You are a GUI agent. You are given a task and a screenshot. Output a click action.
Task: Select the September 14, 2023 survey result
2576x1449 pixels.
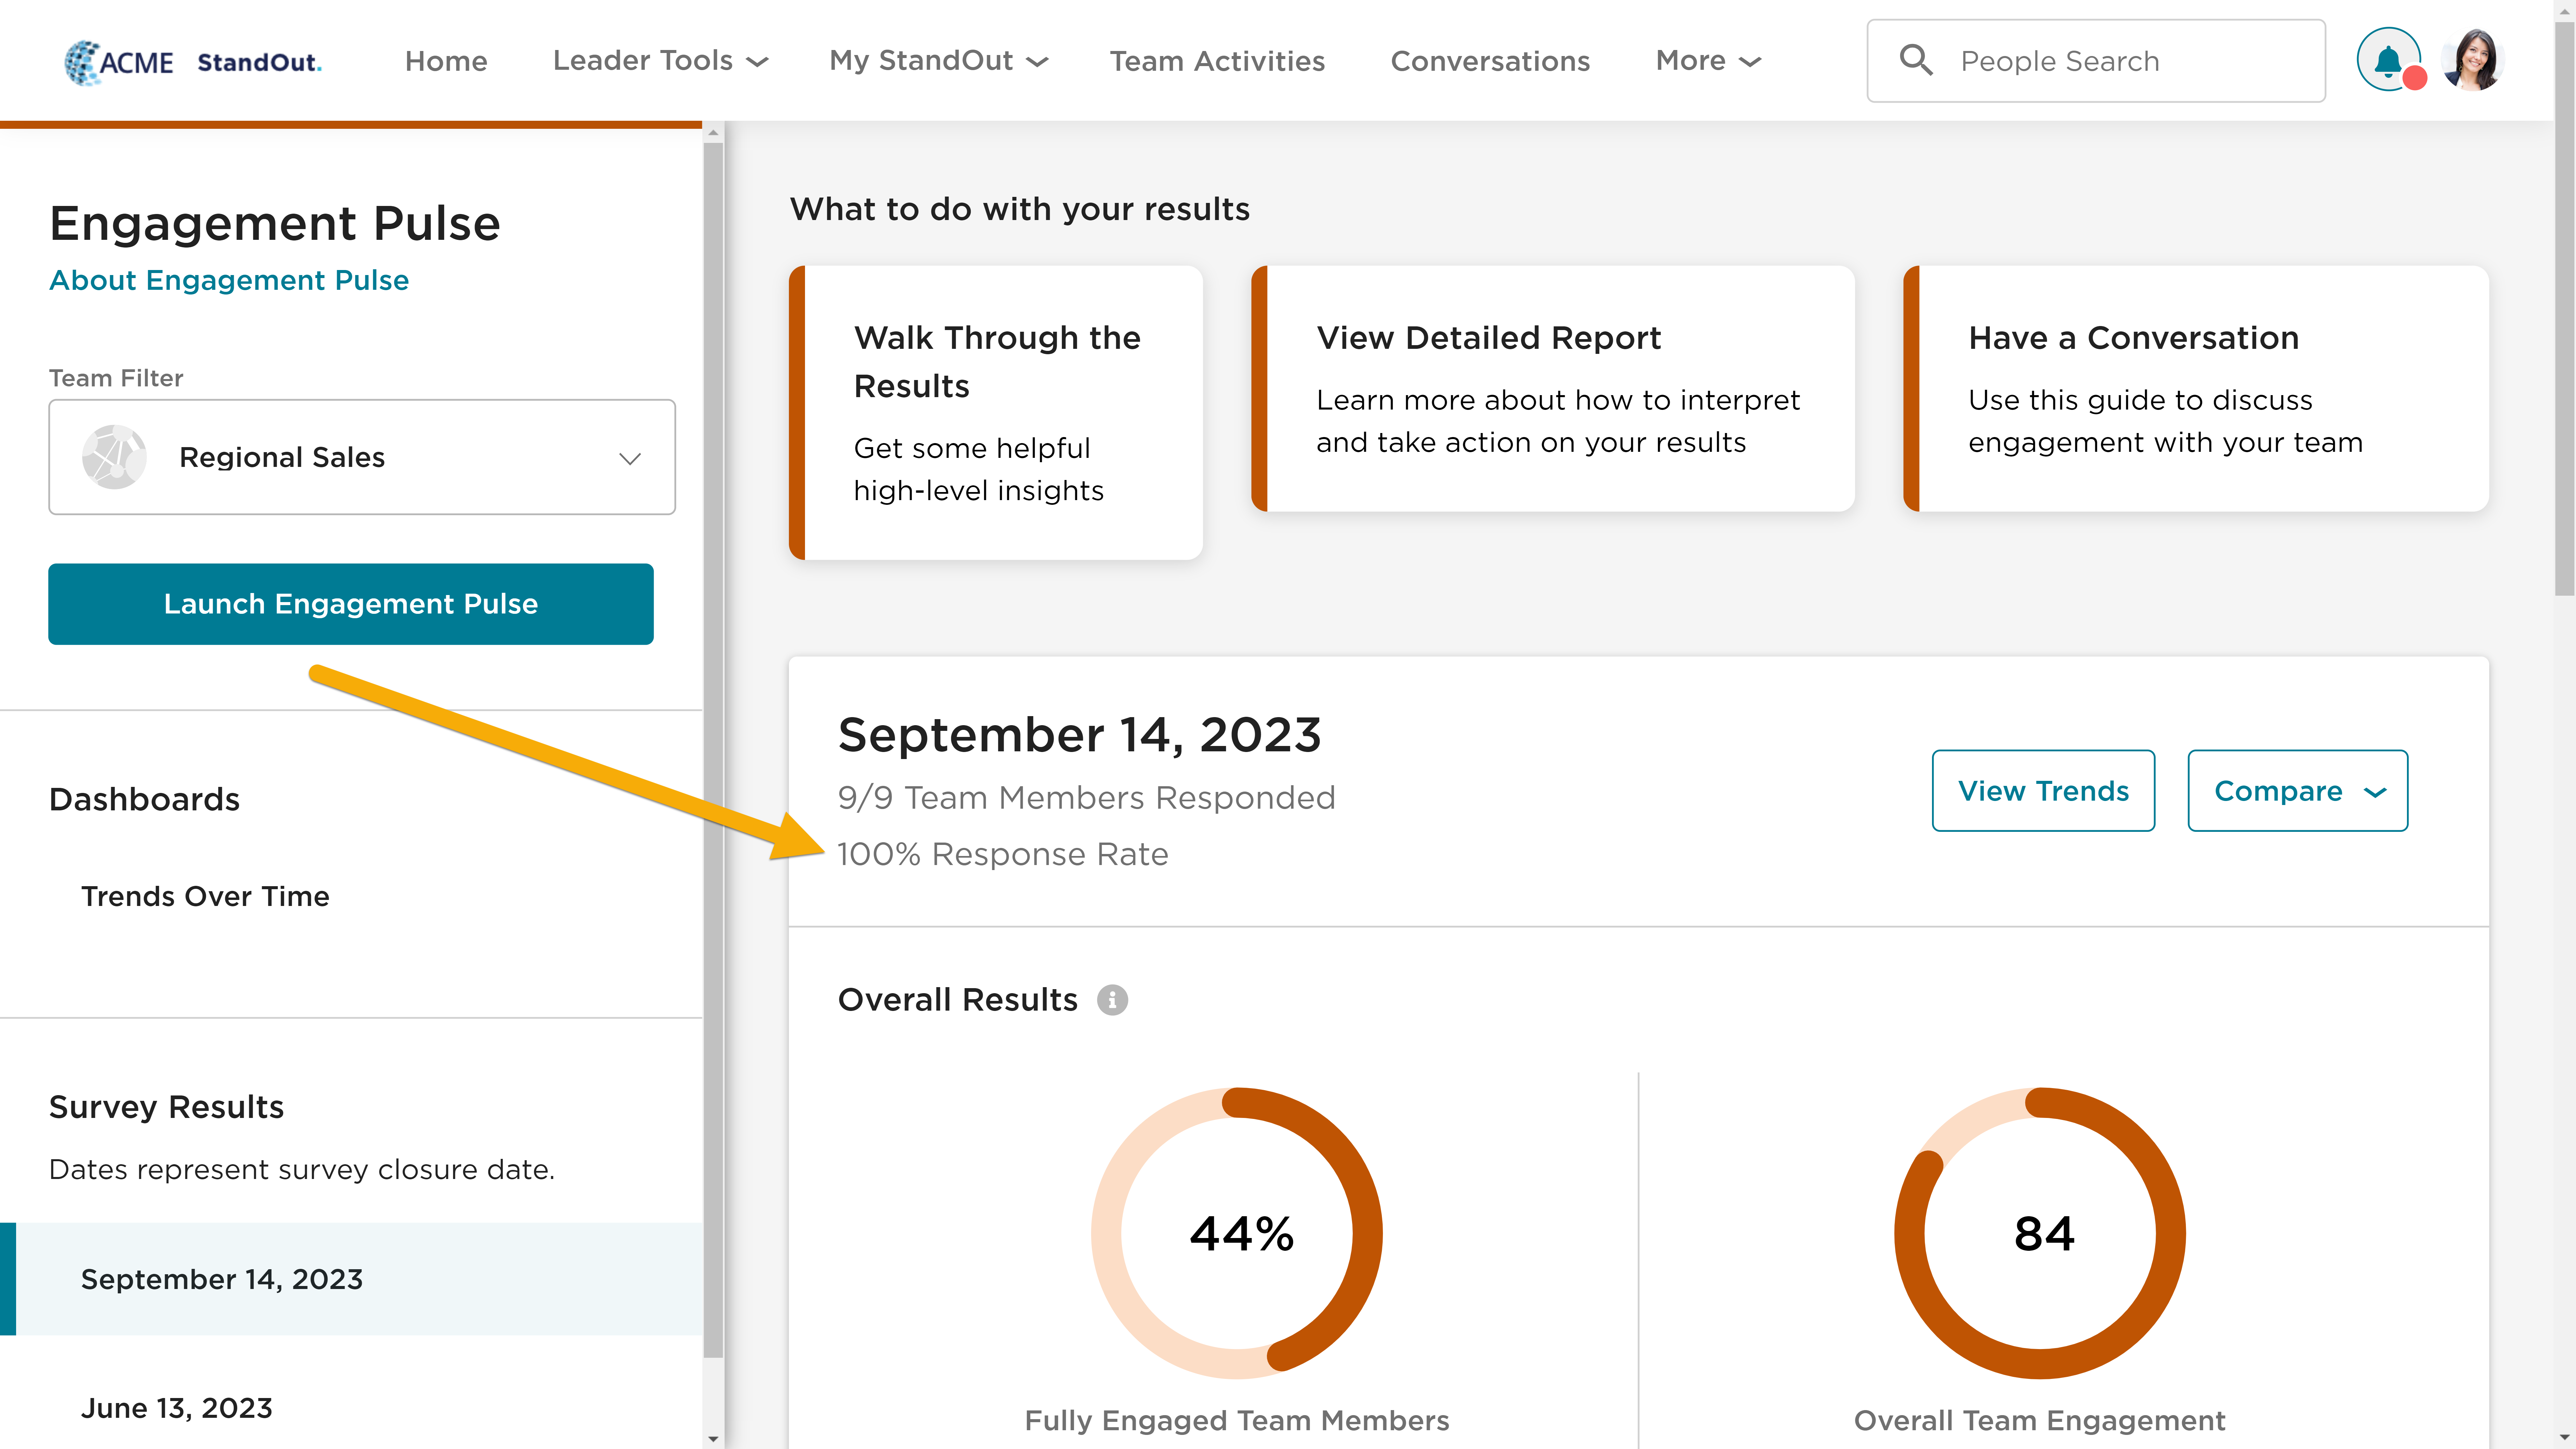[351, 1279]
